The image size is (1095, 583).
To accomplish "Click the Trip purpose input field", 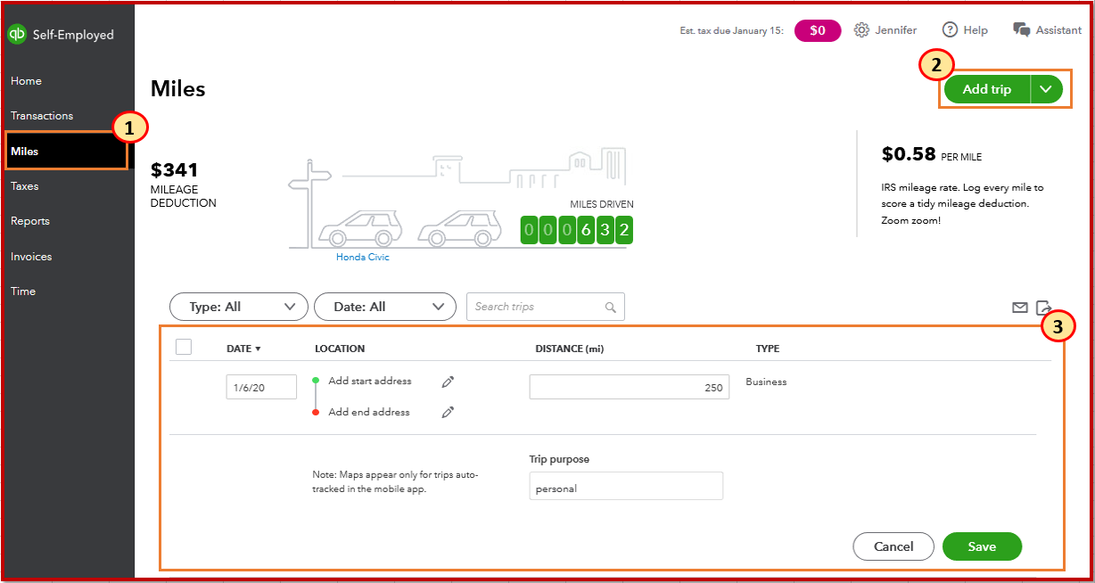I will 626,486.
